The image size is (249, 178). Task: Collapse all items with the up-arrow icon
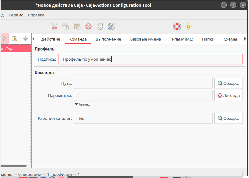point(3,39)
